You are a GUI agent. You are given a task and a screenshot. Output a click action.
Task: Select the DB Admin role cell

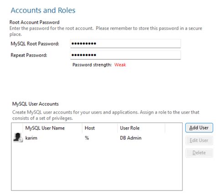point(131,138)
